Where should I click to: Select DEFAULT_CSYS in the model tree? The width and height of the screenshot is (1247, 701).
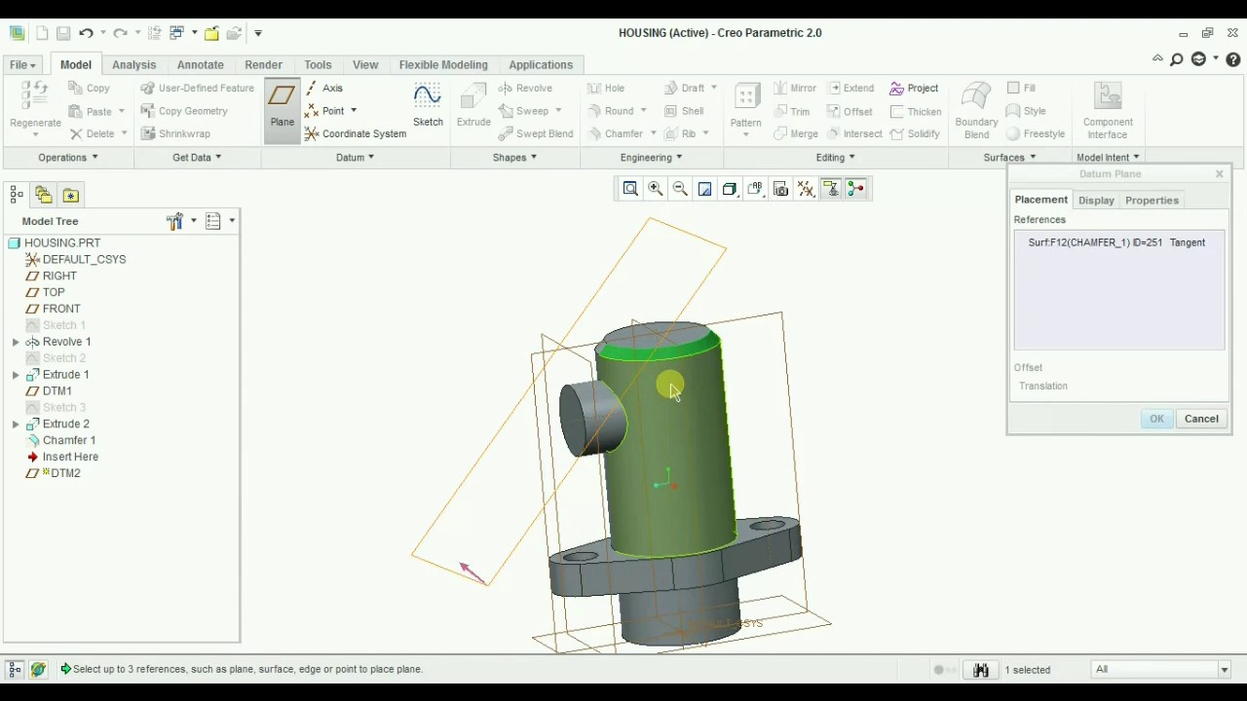tap(84, 259)
